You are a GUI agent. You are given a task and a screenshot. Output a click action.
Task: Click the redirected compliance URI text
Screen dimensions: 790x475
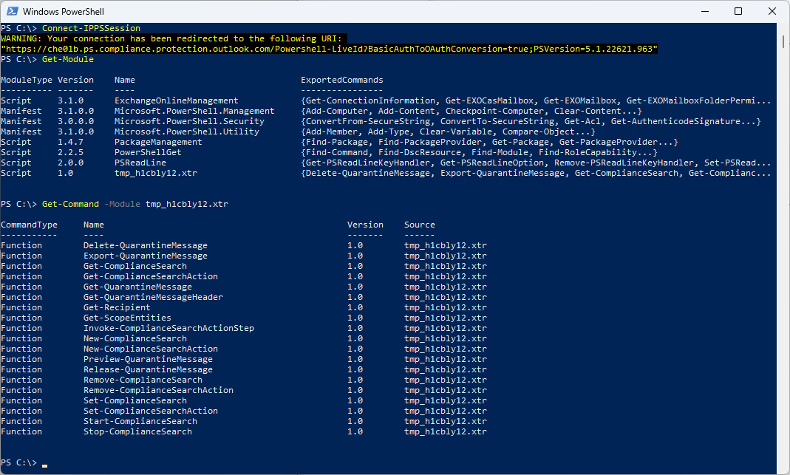[329, 49]
